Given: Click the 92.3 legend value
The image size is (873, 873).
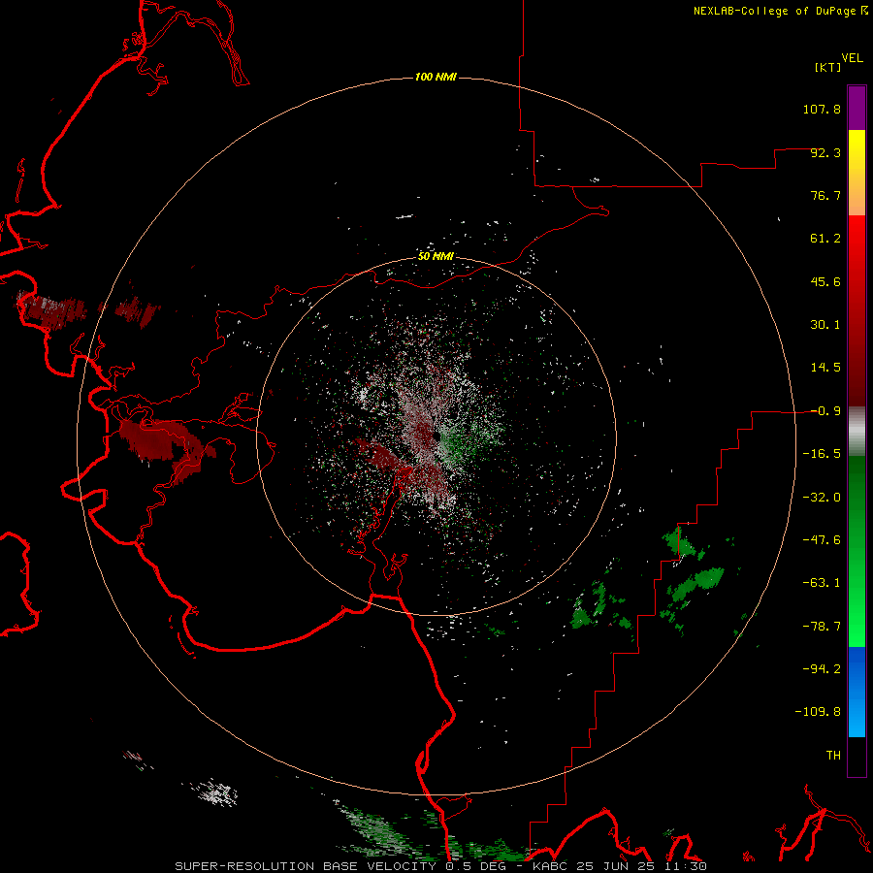Looking at the screenshot, I should tap(825, 152).
